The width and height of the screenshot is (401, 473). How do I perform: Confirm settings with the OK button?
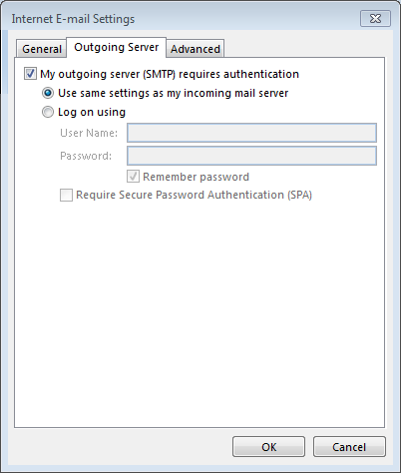(x=268, y=447)
